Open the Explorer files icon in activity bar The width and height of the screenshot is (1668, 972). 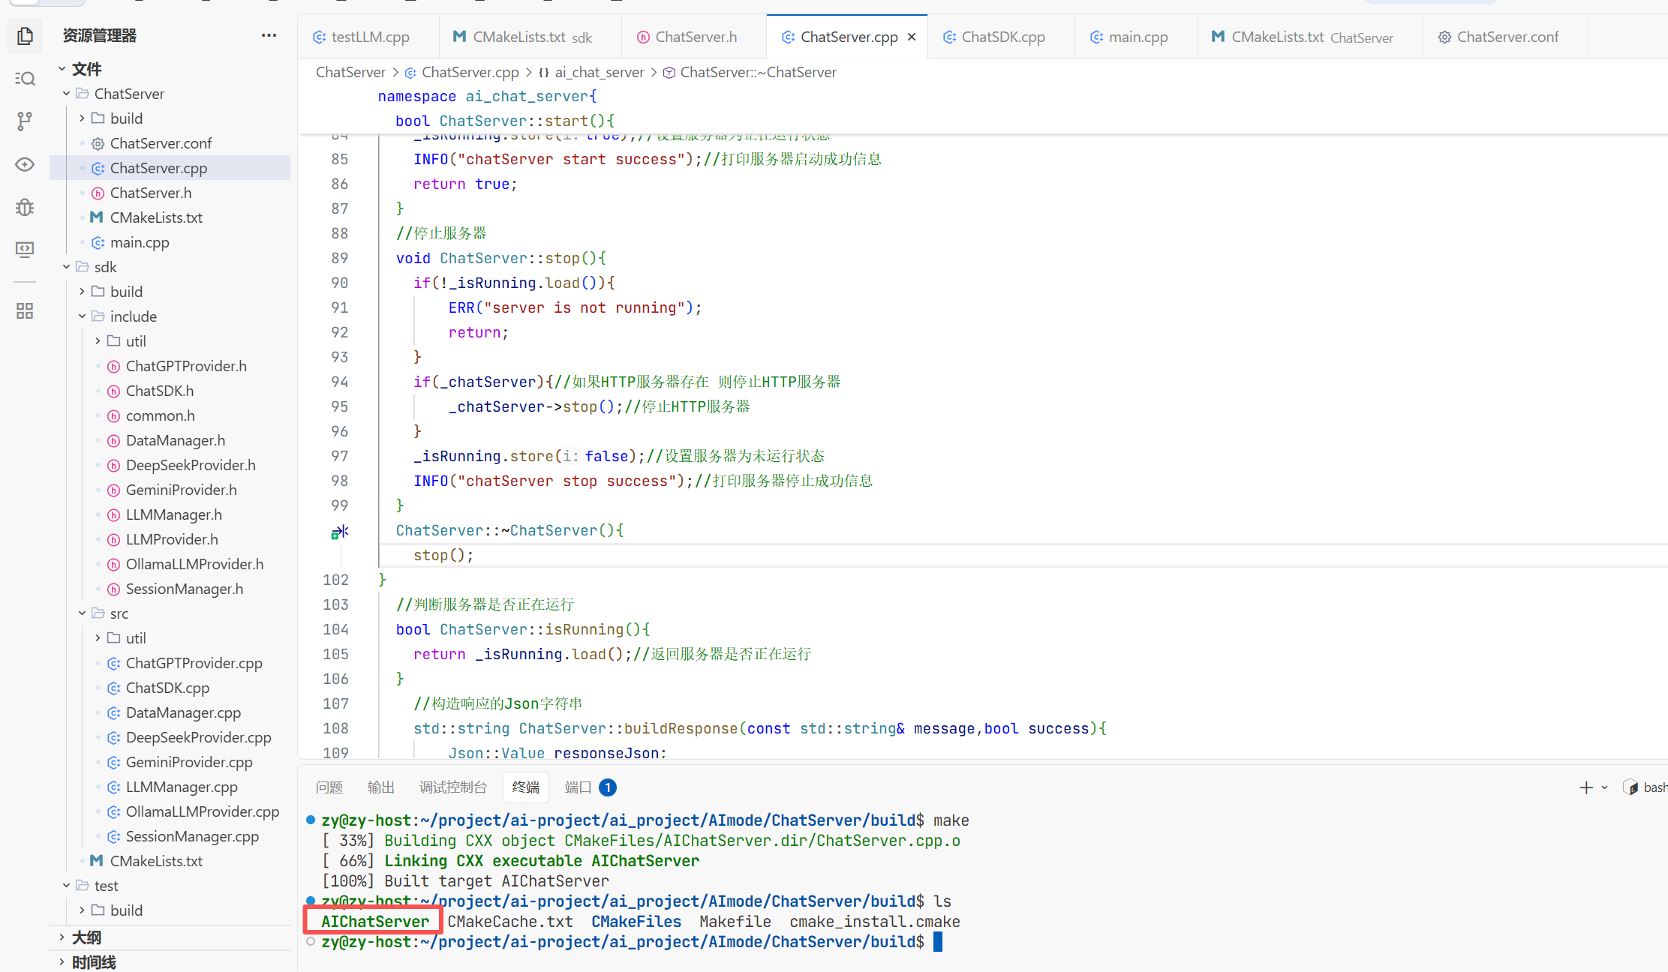pyautogui.click(x=25, y=36)
